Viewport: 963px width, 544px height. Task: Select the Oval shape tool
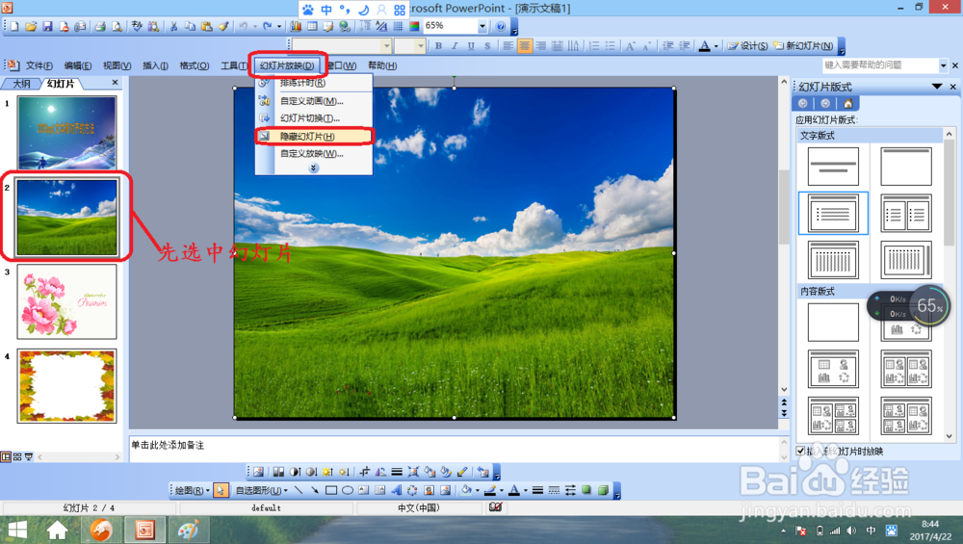[348, 490]
